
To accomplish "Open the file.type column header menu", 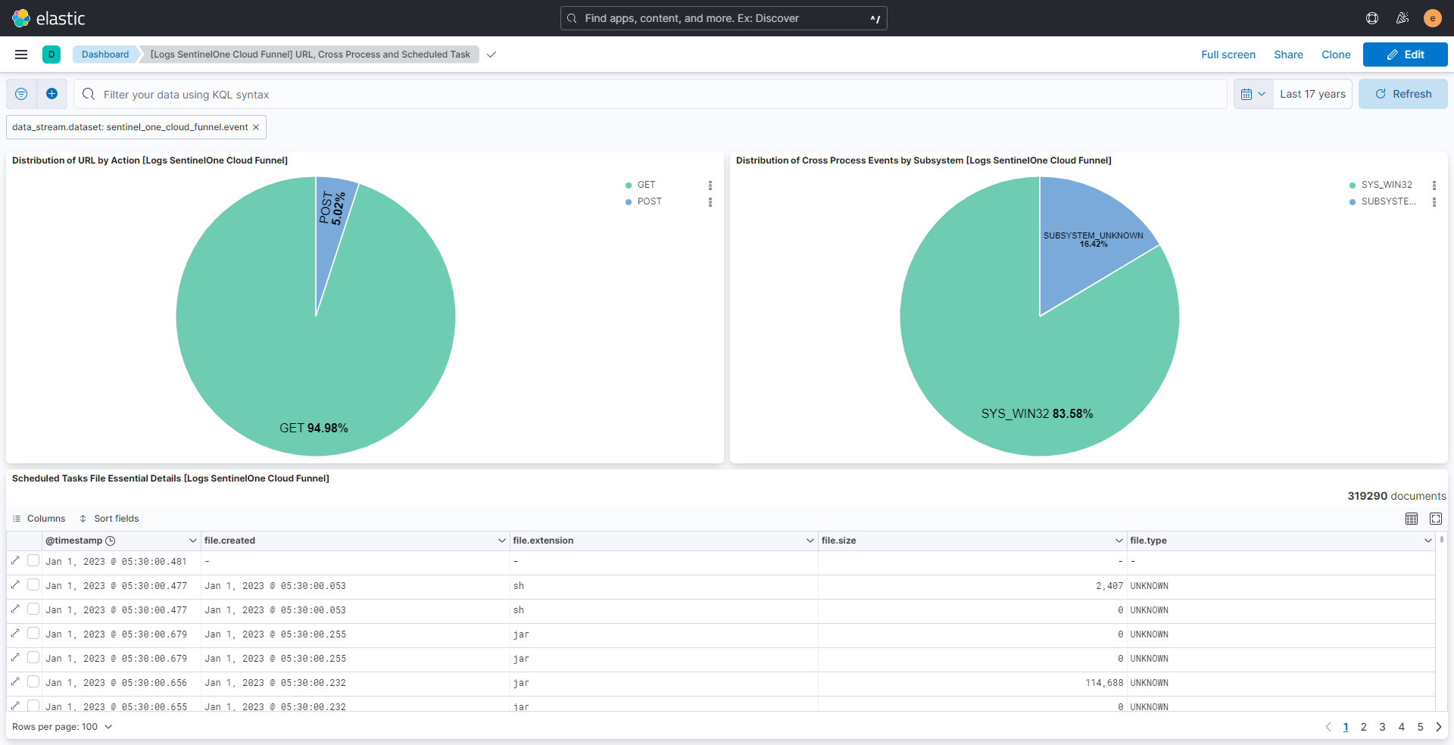I will [x=1427, y=541].
